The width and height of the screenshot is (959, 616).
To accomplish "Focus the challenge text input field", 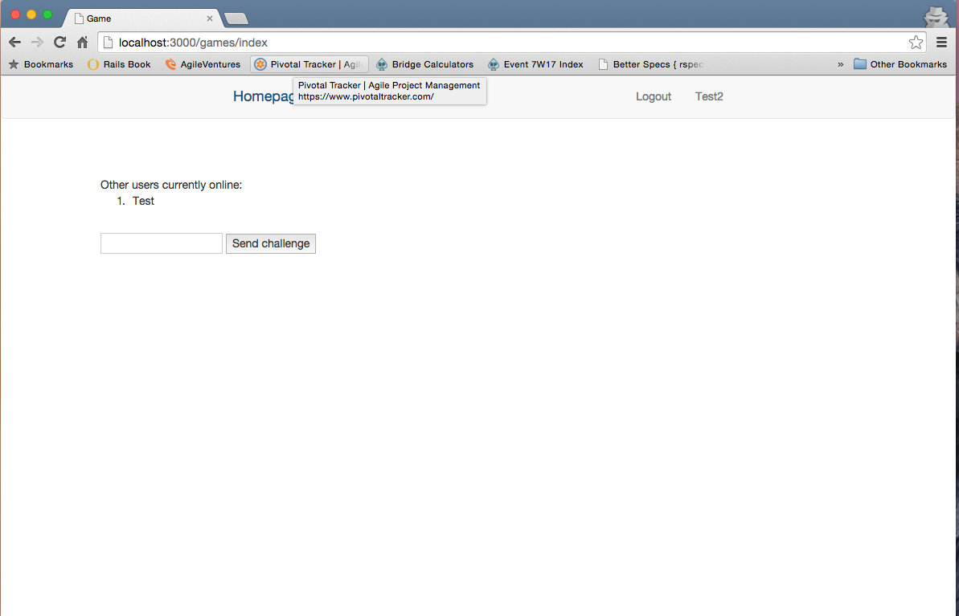I will 161,243.
